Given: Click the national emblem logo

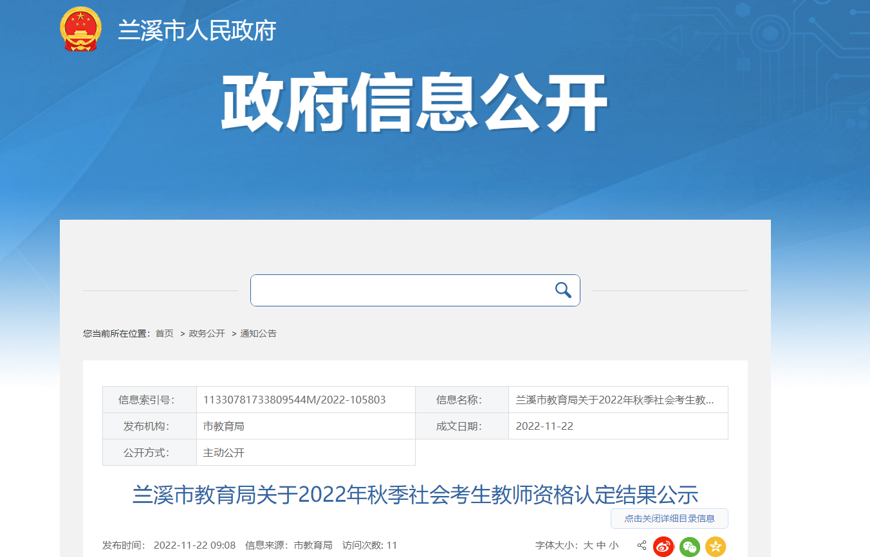Looking at the screenshot, I should click(x=80, y=29).
